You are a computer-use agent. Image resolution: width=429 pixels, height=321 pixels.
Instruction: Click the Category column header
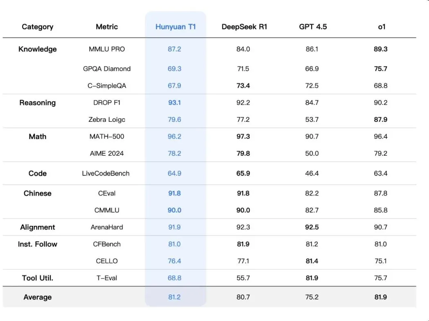38,27
